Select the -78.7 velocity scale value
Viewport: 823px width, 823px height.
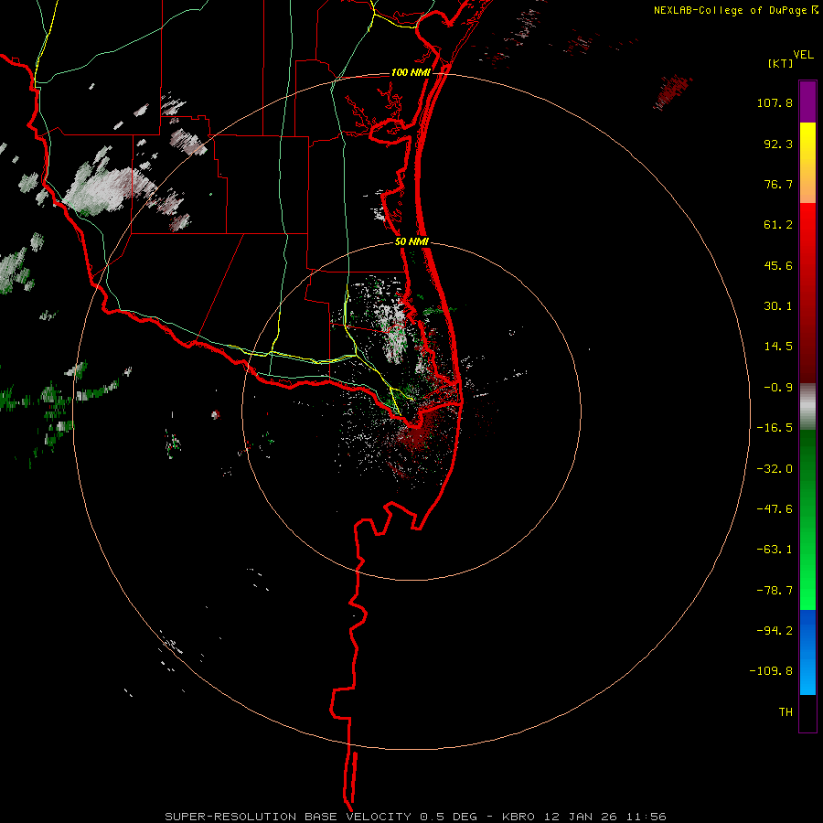coord(775,591)
